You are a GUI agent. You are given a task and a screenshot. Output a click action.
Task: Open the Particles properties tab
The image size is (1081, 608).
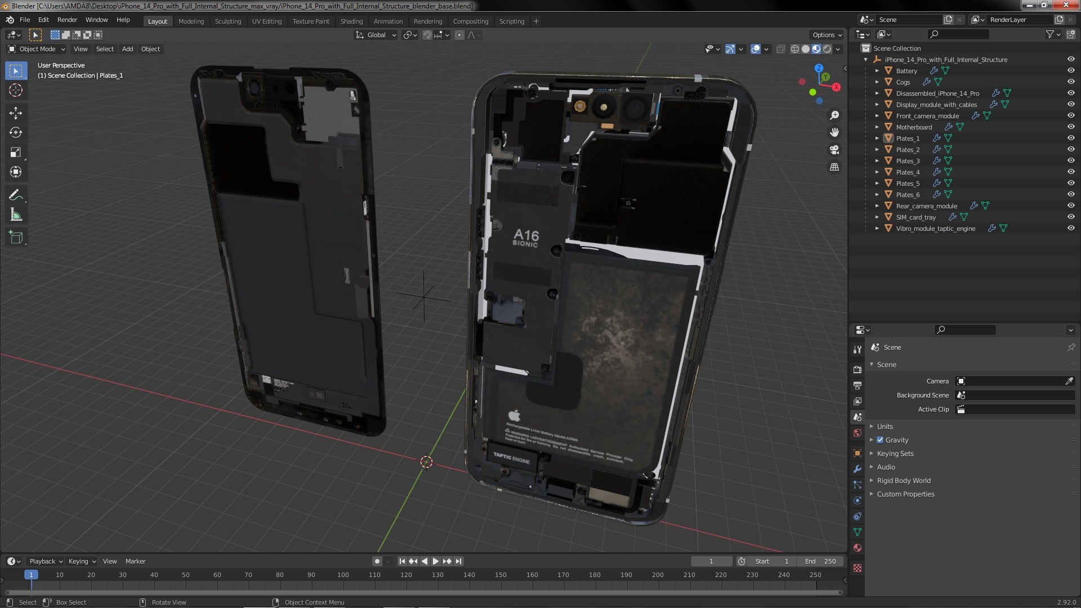coord(857,485)
